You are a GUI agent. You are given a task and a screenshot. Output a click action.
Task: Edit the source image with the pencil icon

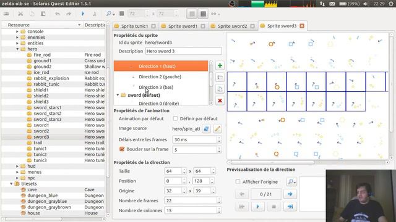217,129
